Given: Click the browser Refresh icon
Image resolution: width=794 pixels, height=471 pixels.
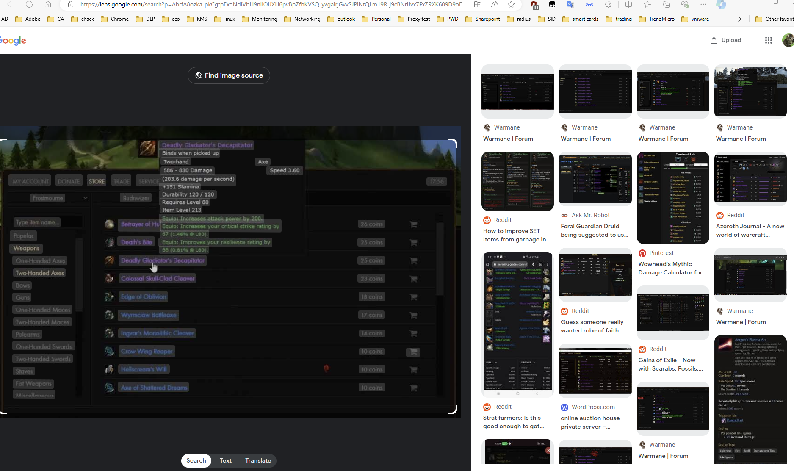Looking at the screenshot, I should pos(29,4).
